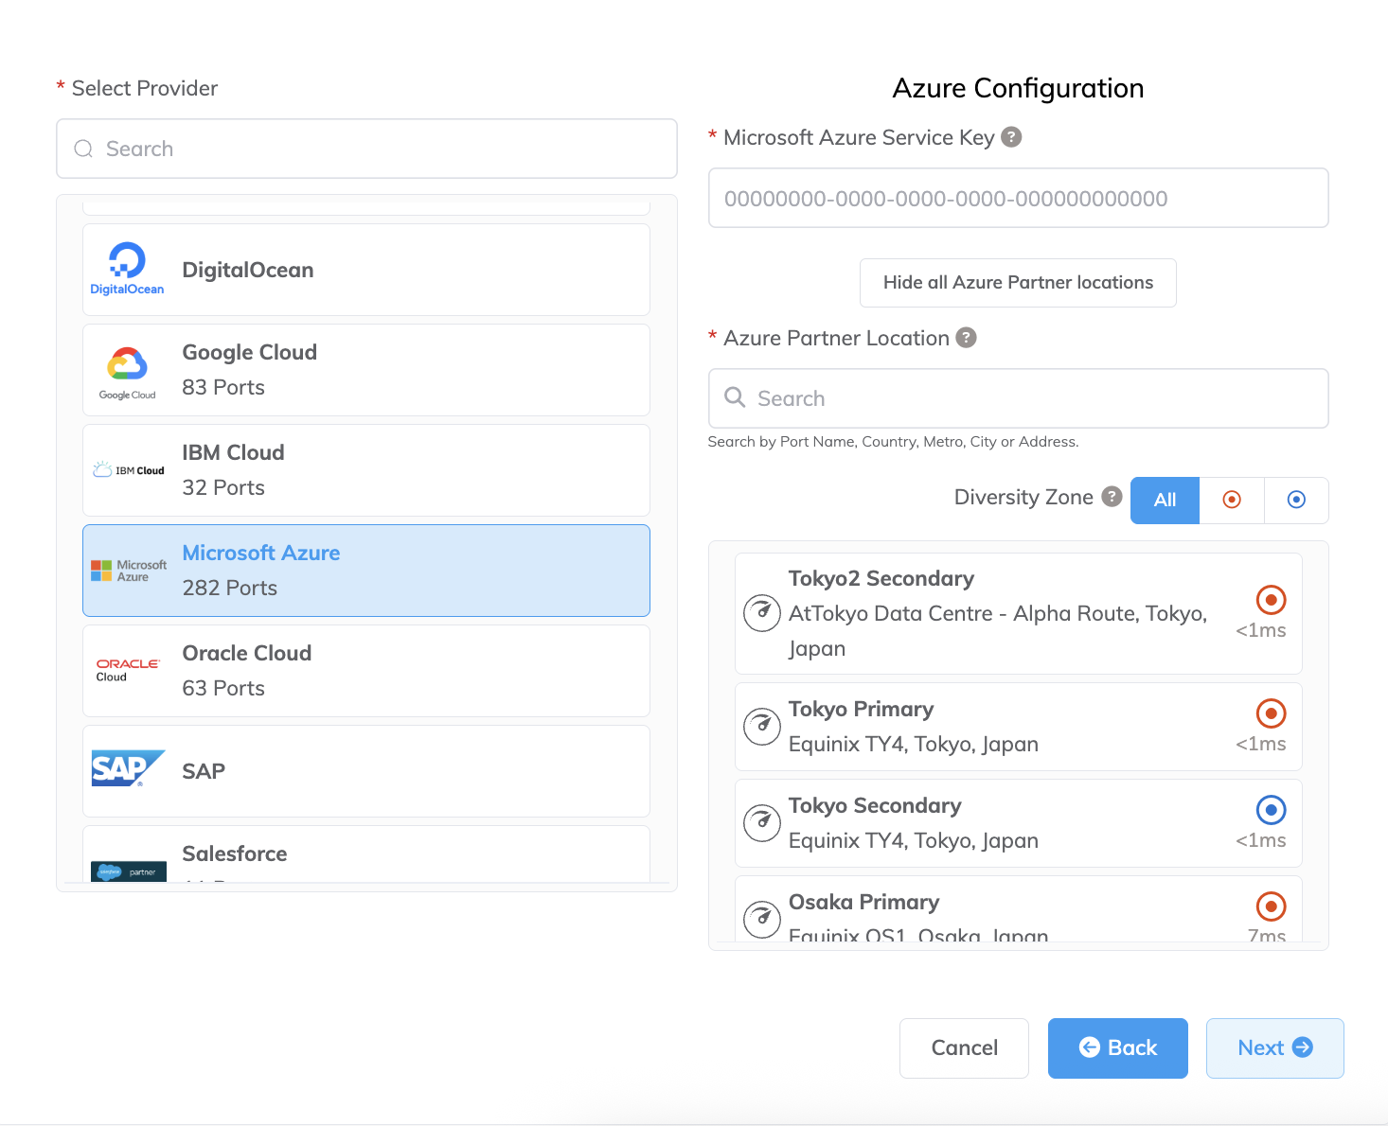Click Cancel to abandon the configuration
This screenshot has height=1126, width=1388.
tap(964, 1047)
